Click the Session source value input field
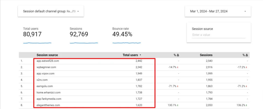This screenshot has width=263, height=109. coord(219,35)
